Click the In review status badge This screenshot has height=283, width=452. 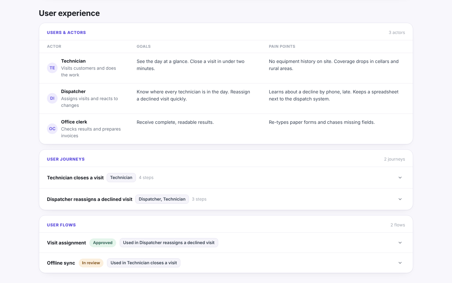[x=91, y=263]
